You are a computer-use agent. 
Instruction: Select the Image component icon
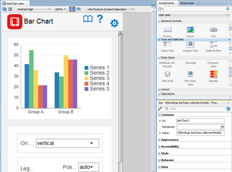coord(190,30)
